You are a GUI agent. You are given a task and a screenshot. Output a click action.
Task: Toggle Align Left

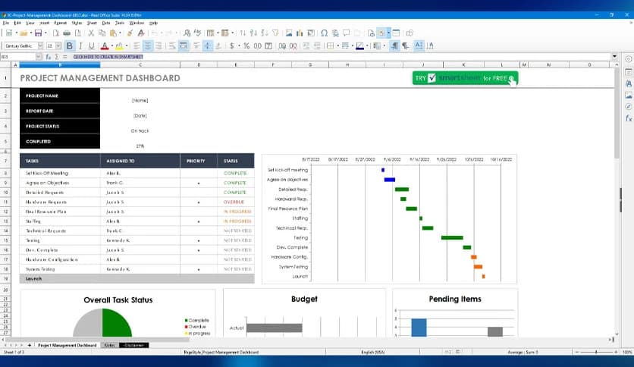(137, 46)
